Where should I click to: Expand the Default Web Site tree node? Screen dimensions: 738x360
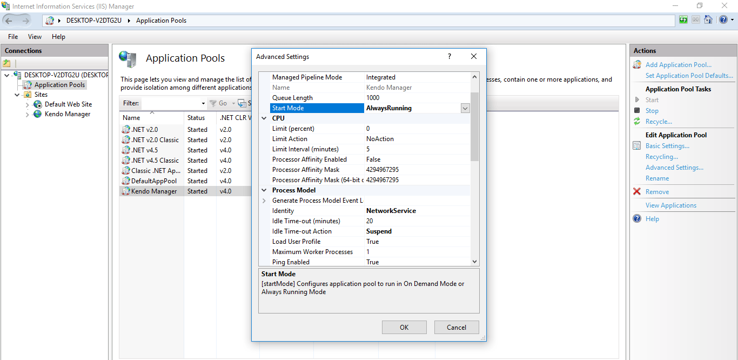(x=26, y=104)
